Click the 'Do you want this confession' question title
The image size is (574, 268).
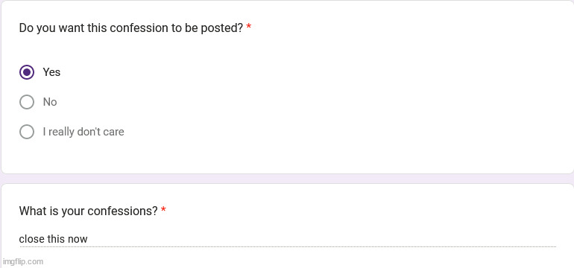131,28
